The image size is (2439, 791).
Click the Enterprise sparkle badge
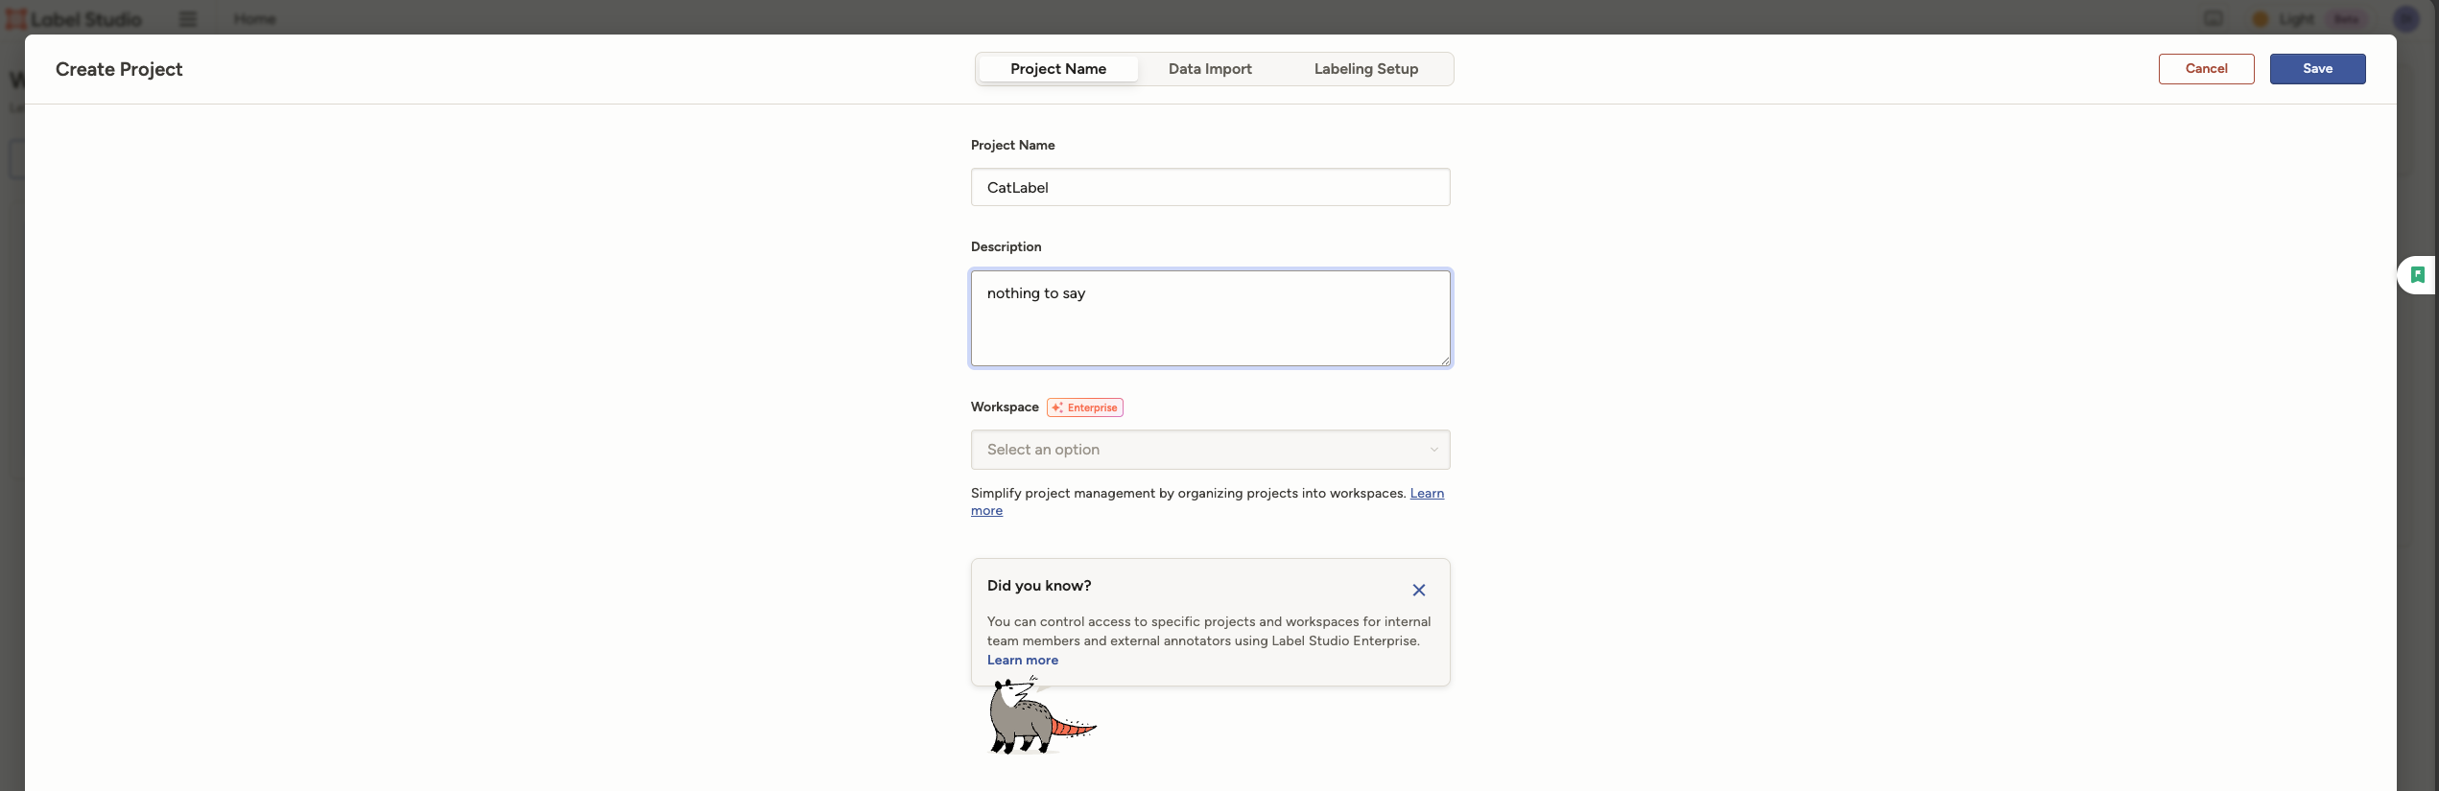click(x=1084, y=407)
